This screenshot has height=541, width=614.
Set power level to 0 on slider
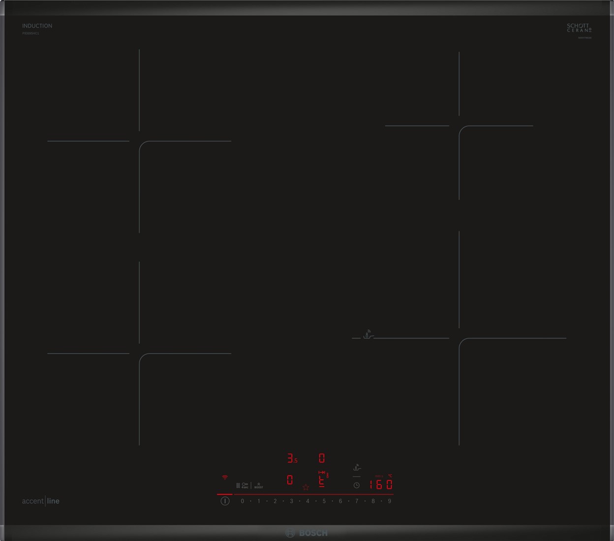242,501
